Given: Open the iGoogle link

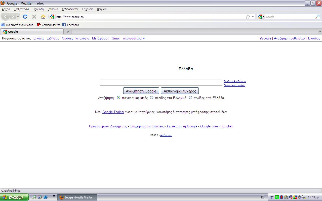Looking at the screenshot, I should [x=266, y=38].
